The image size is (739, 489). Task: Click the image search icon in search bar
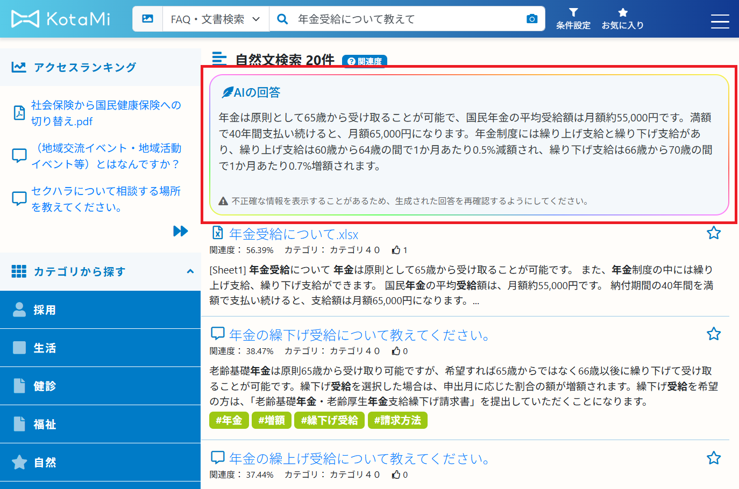pos(147,19)
